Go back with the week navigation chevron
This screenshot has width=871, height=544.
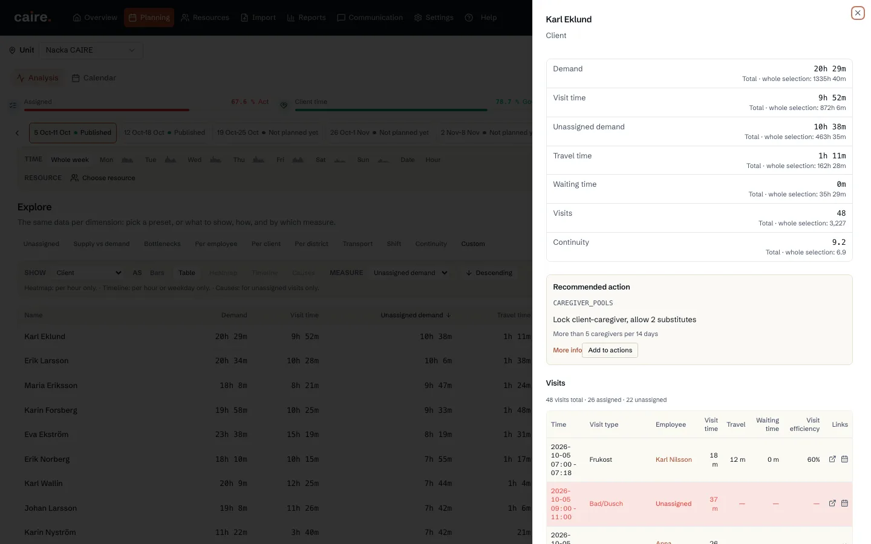(x=17, y=133)
